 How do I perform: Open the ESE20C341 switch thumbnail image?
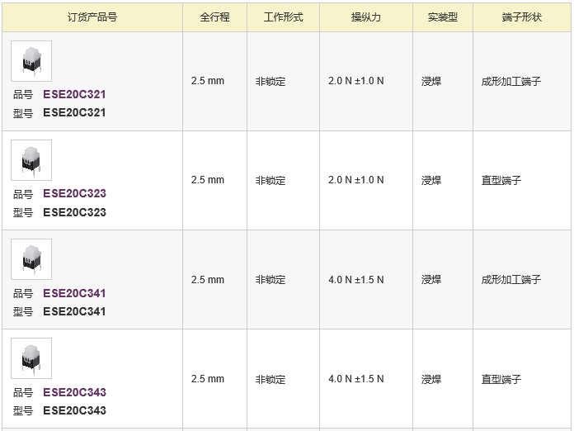(31, 259)
